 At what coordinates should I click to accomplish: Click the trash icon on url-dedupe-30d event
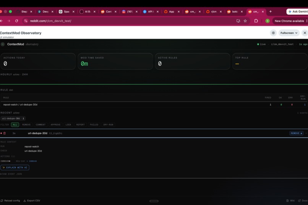point(5,133)
